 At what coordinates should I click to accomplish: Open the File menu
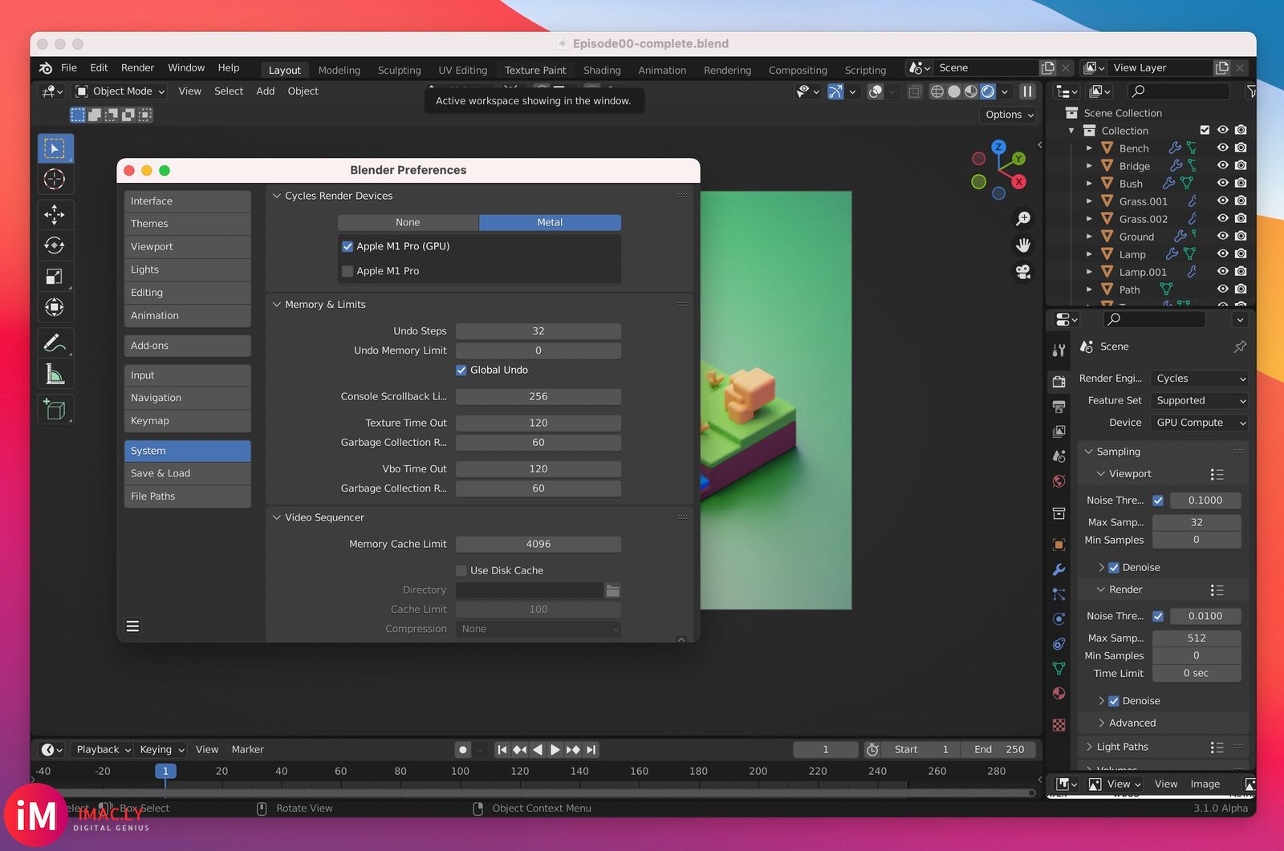point(69,68)
